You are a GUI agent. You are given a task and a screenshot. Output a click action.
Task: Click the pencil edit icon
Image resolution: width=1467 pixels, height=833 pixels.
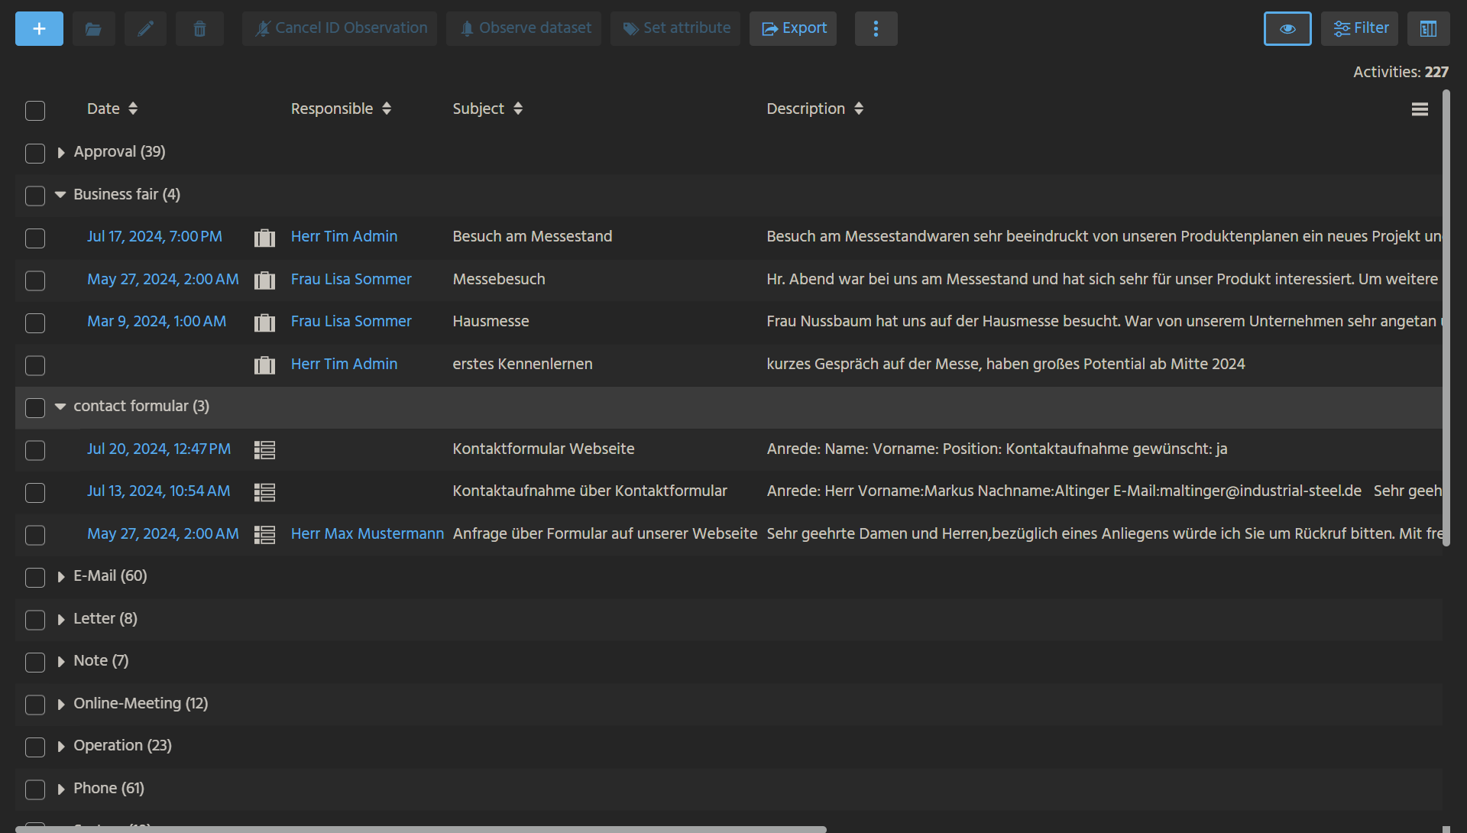pos(145,28)
